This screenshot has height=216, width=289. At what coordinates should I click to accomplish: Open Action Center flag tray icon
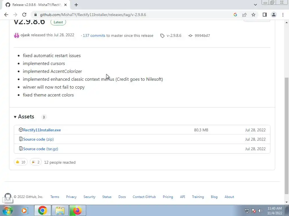[x=254, y=211]
